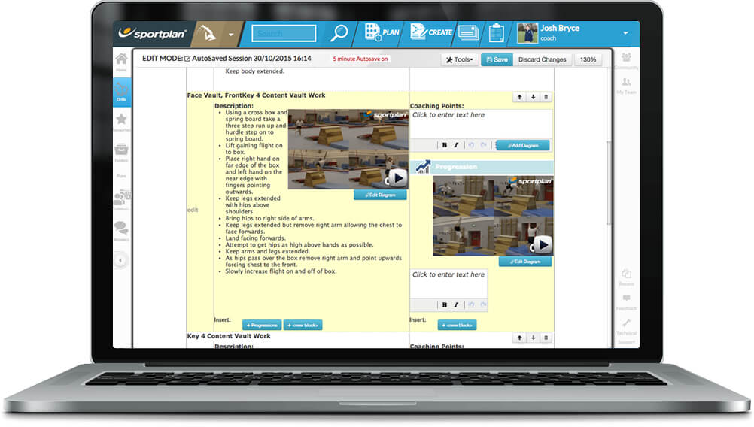Toggle italic in Coaching Points editor
Viewport: 754px width, 427px height.
point(456,145)
